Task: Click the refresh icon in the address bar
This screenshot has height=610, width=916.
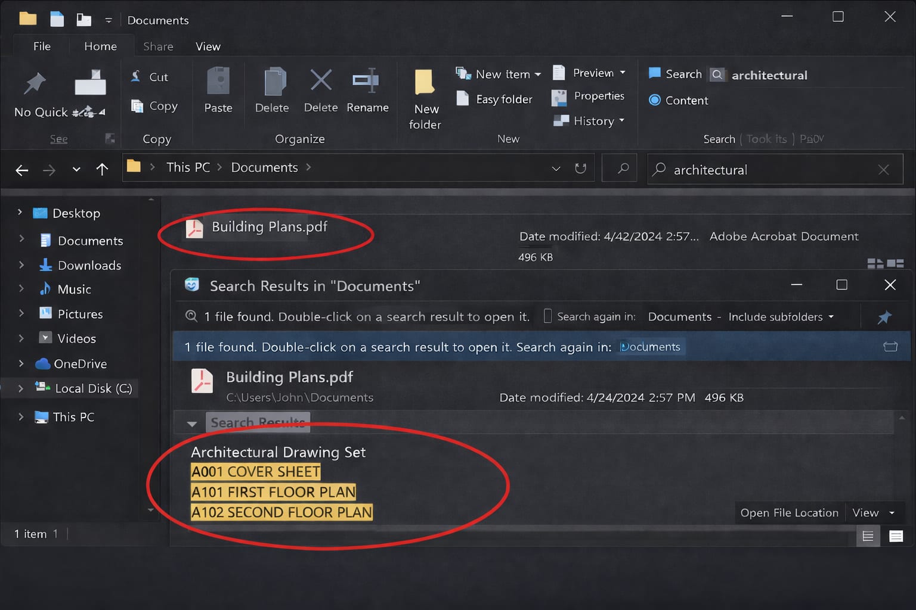Action: point(580,168)
